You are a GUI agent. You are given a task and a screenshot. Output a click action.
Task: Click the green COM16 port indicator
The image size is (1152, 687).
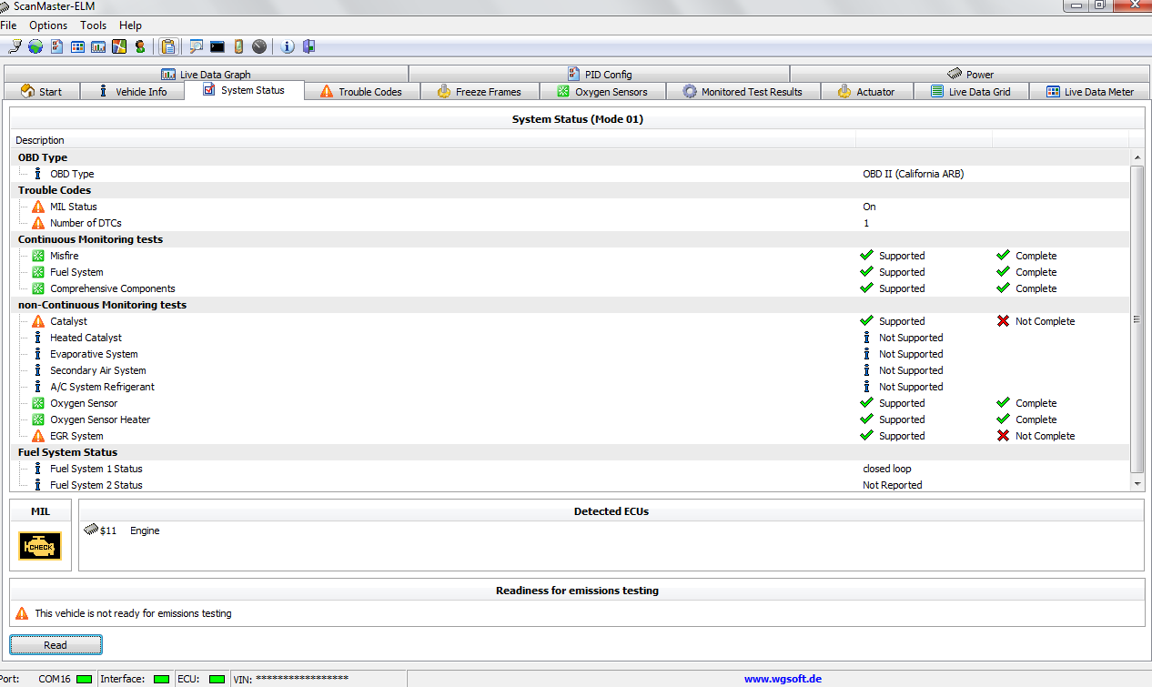click(x=84, y=679)
